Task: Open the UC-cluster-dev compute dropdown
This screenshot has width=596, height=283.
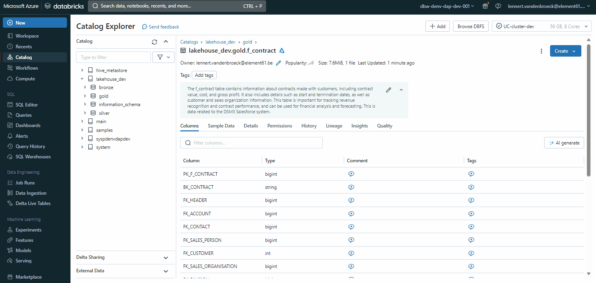Action: pos(541,27)
